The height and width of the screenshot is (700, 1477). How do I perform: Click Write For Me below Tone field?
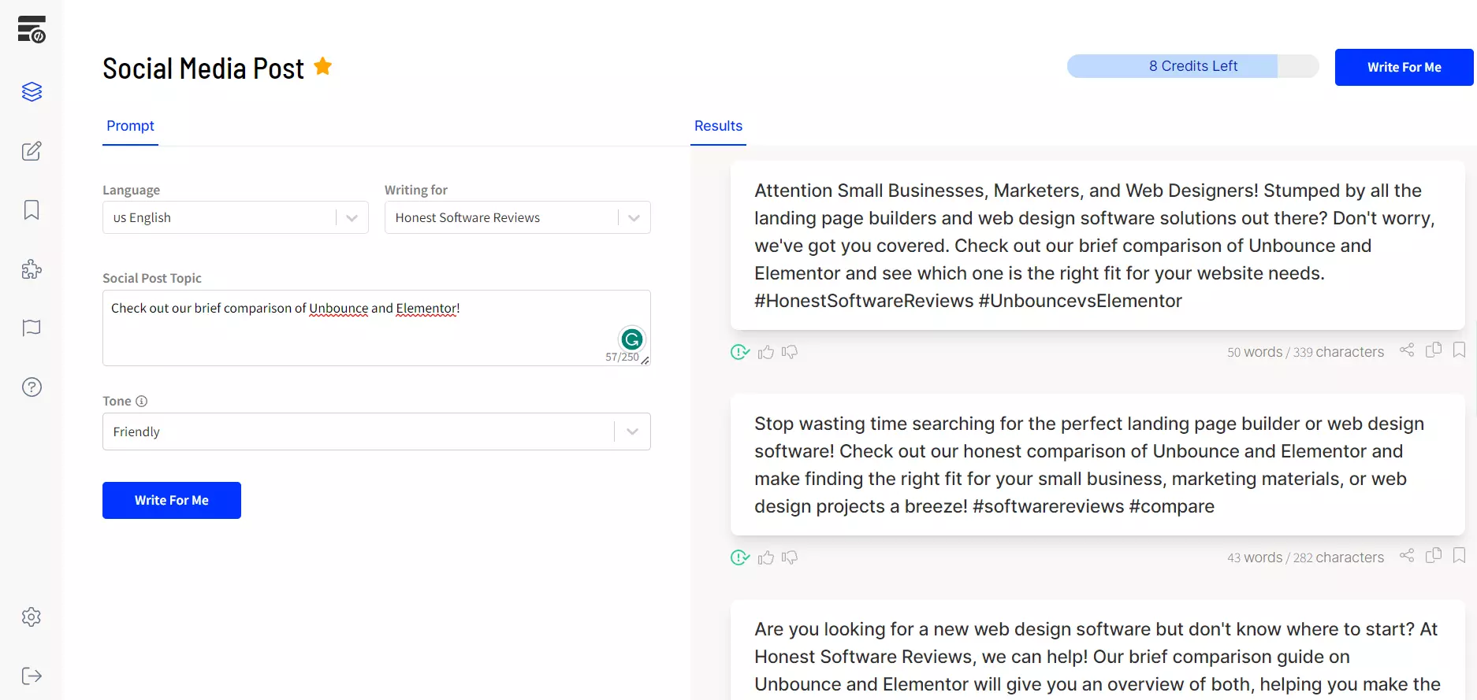(172, 500)
